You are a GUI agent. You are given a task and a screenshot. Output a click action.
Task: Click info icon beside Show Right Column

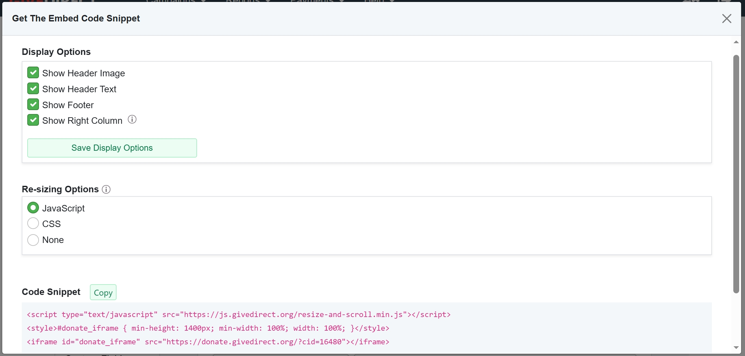tap(132, 120)
